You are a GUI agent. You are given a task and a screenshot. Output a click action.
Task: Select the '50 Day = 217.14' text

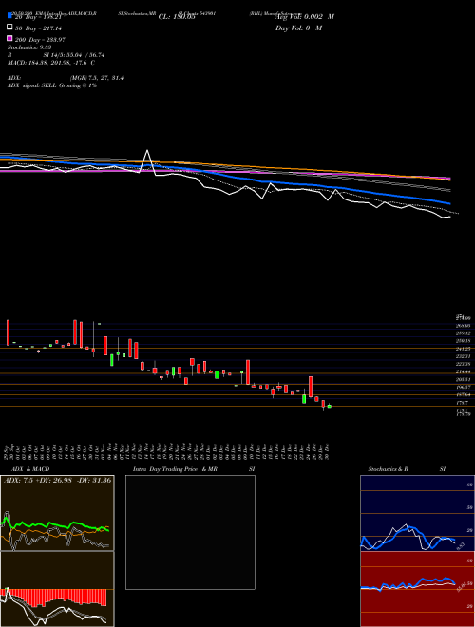[x=38, y=28]
